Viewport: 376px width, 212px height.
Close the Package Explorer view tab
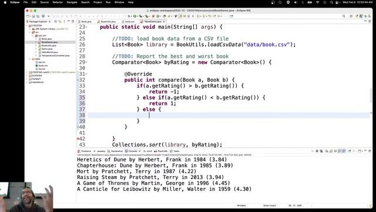click(50, 22)
